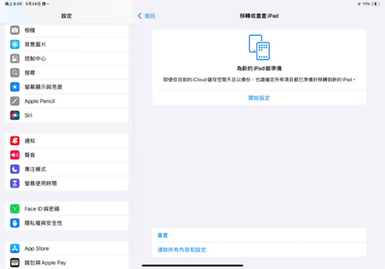
Task: Open the 隱私權與安全性 hand icon
Action: (15, 223)
